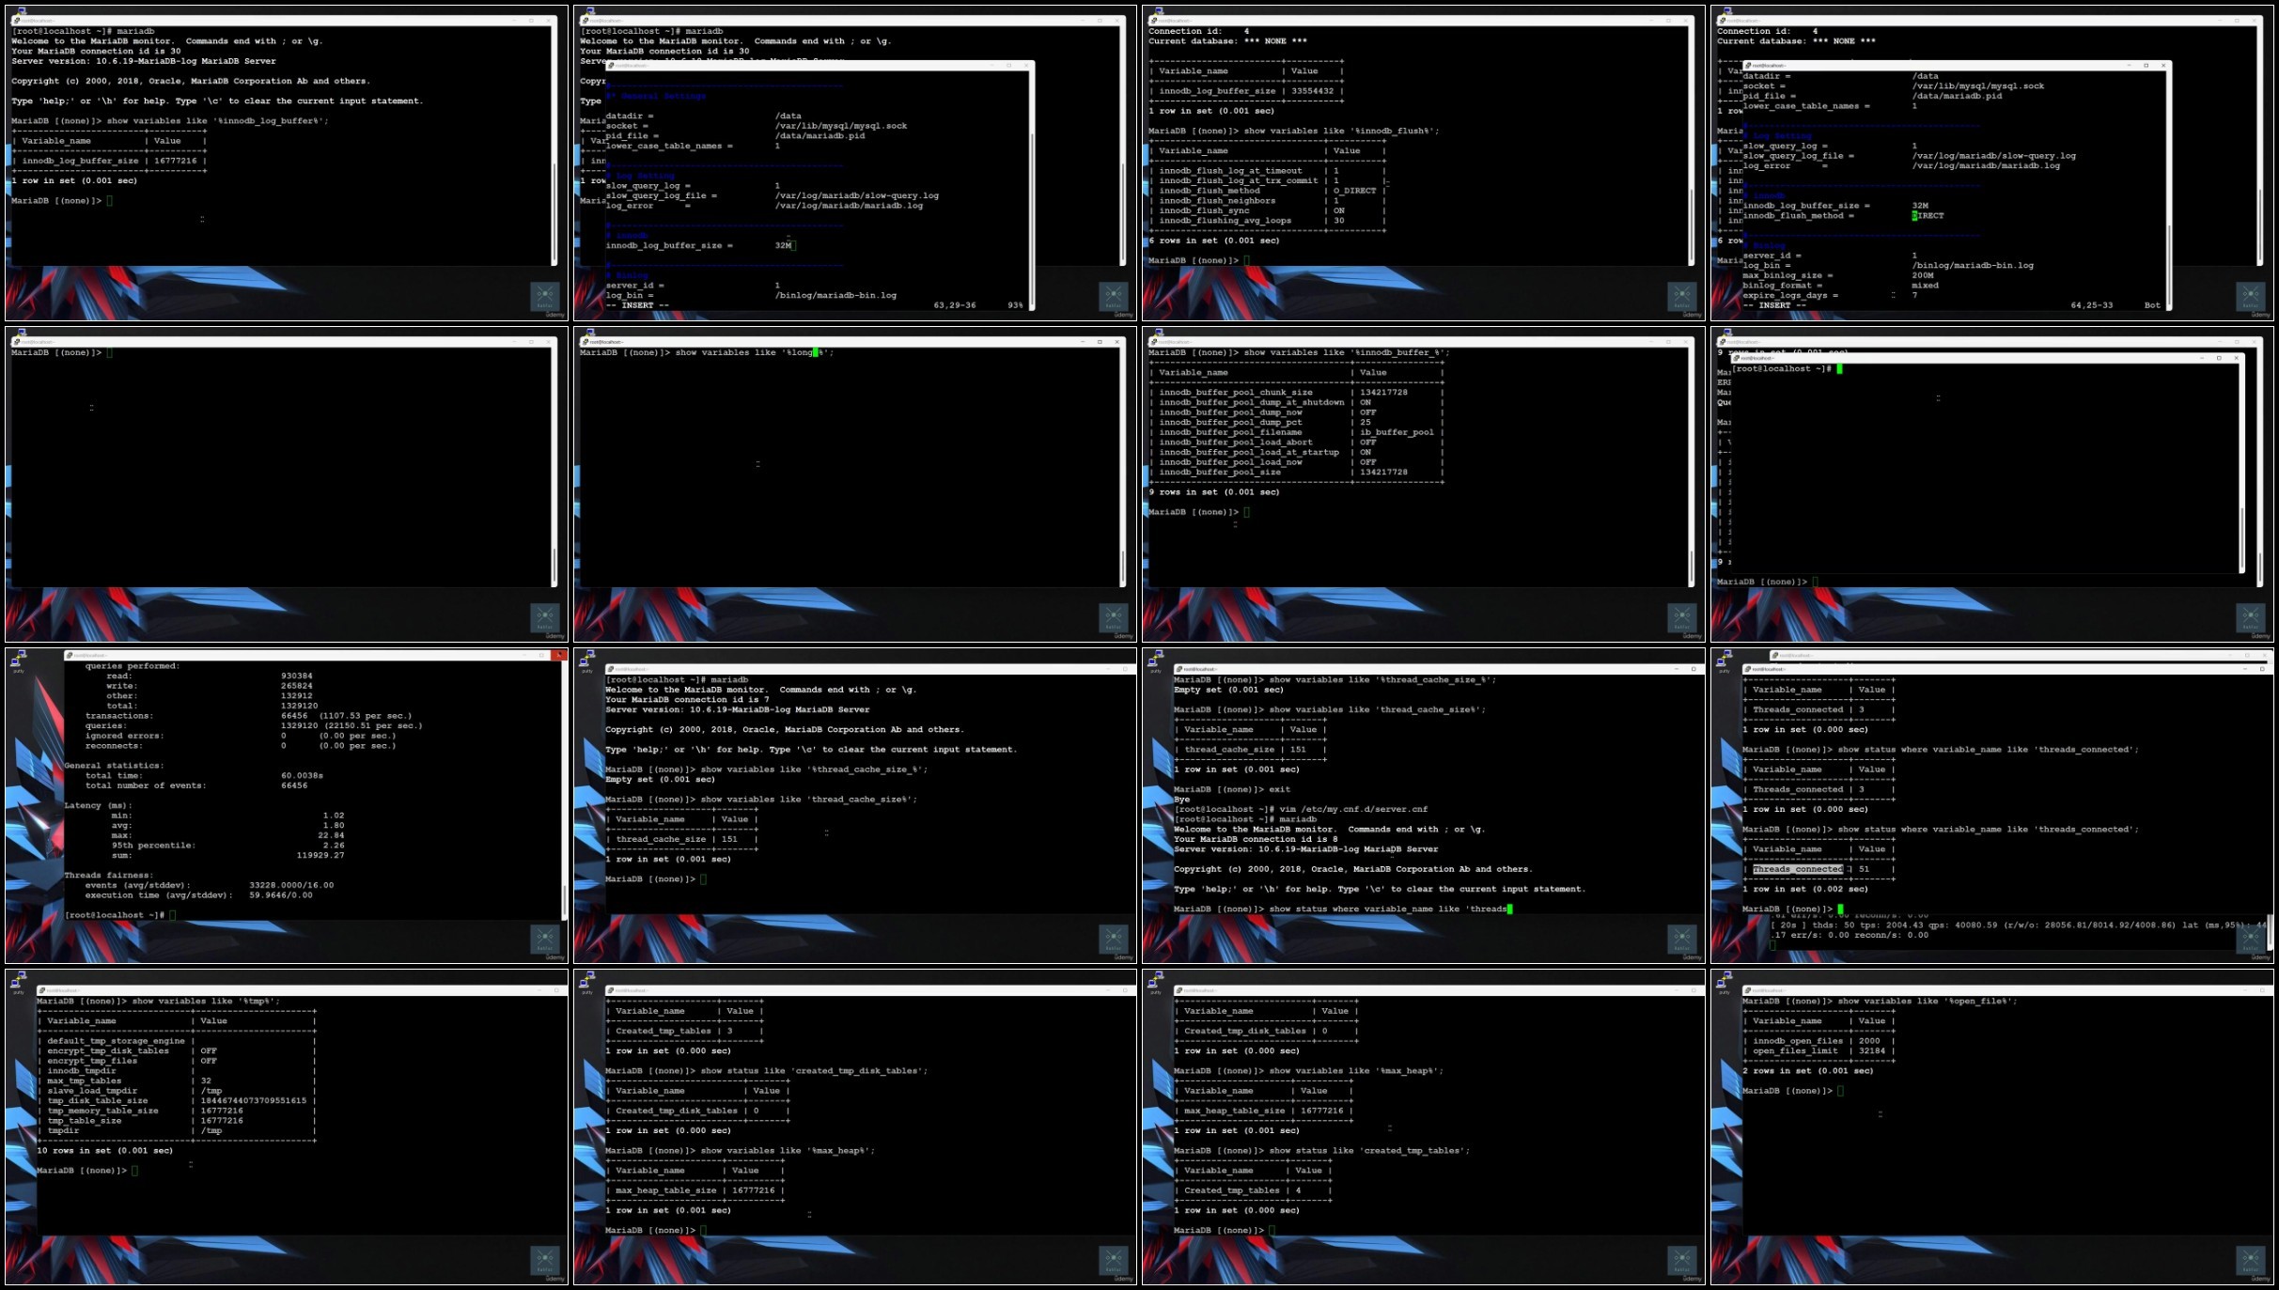Open the thumbnail typing show variables like '%long%'
This screenshot has height=1290, width=2279.
854,484
